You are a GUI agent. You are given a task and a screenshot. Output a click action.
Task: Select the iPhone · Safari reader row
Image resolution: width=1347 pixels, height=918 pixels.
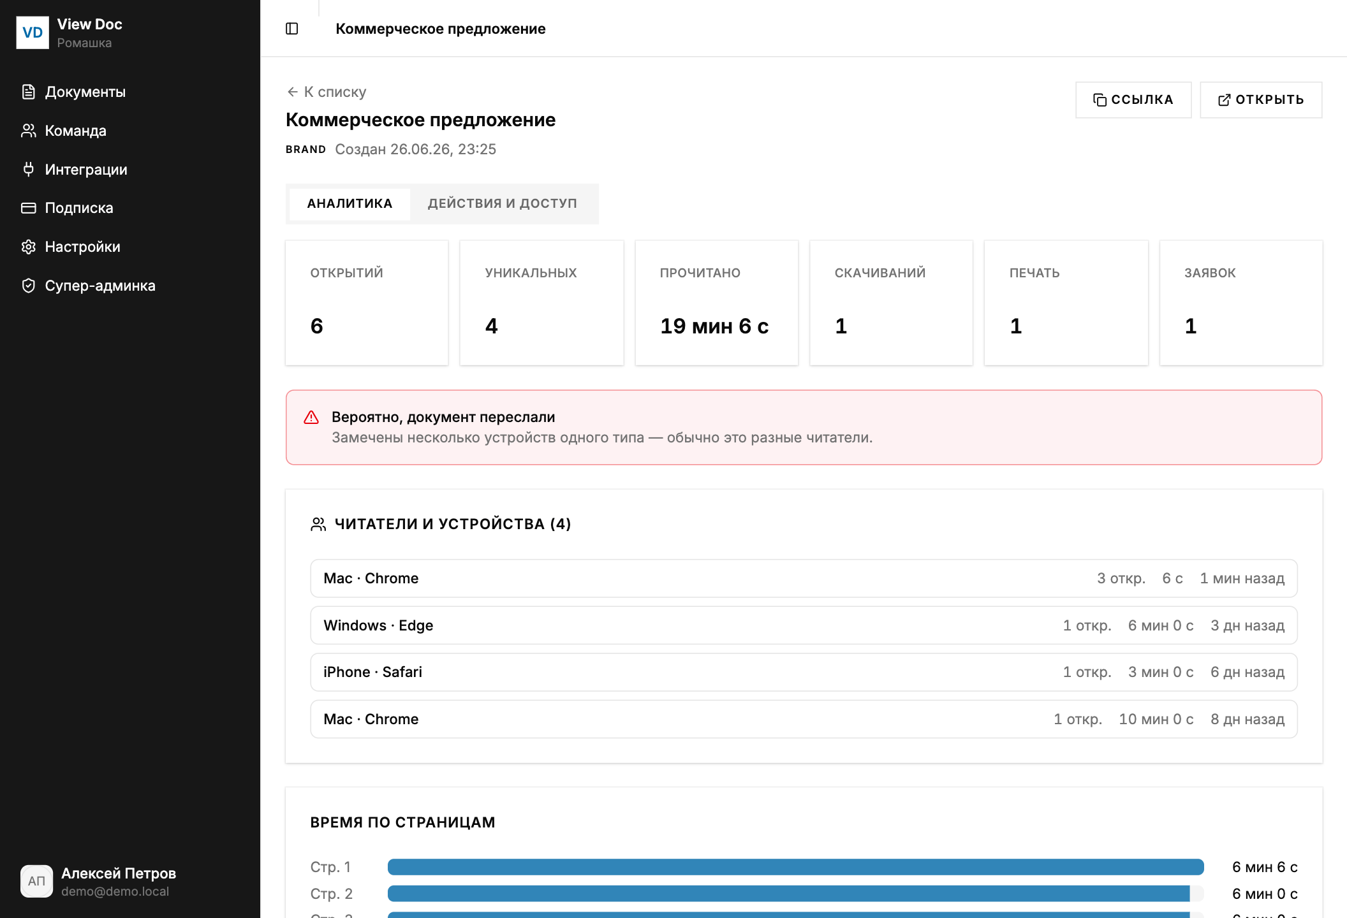[804, 672]
